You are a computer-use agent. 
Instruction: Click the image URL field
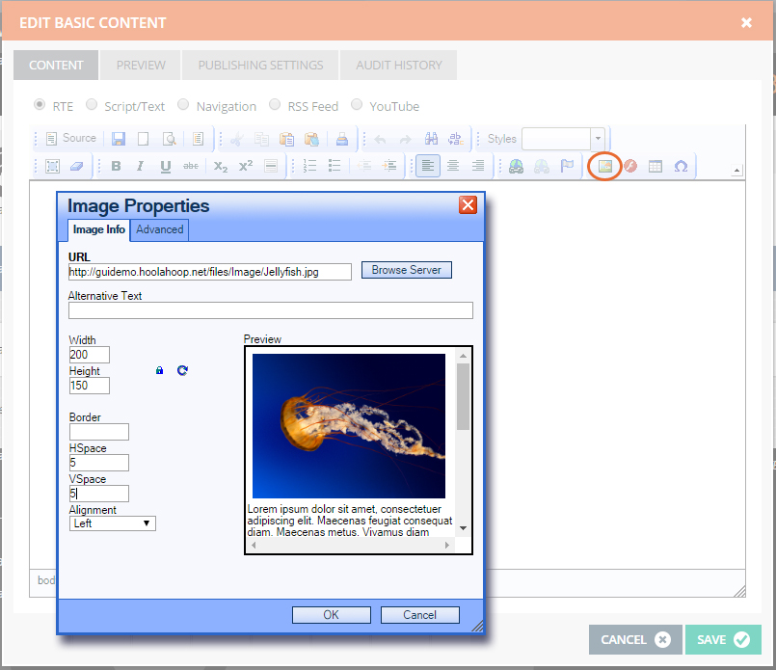210,272
